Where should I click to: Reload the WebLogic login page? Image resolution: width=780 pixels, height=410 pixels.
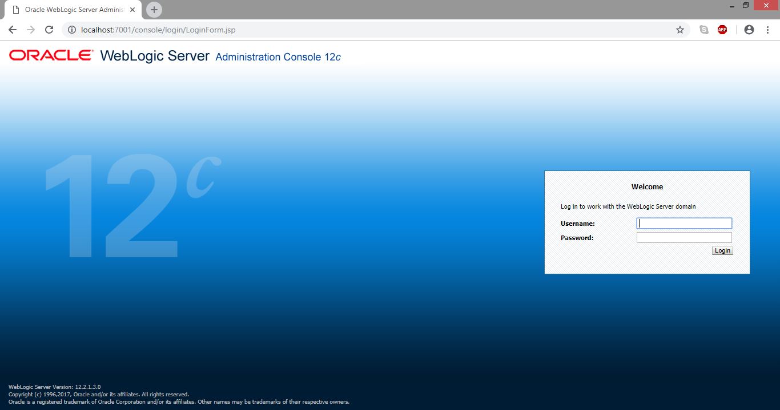click(49, 30)
